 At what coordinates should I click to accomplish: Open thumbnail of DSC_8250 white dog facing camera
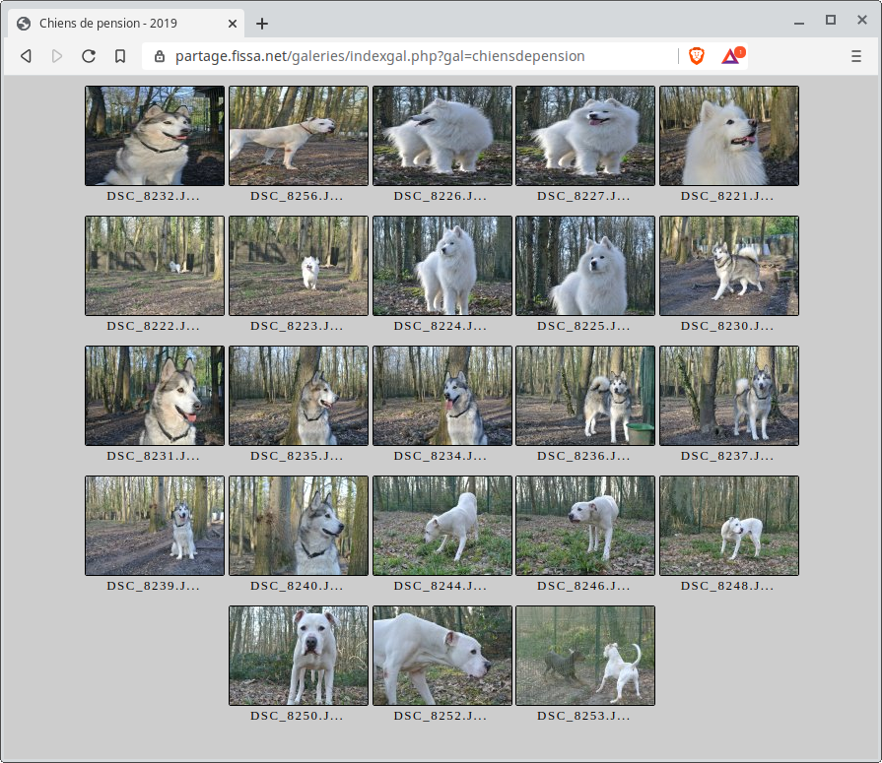tap(299, 656)
